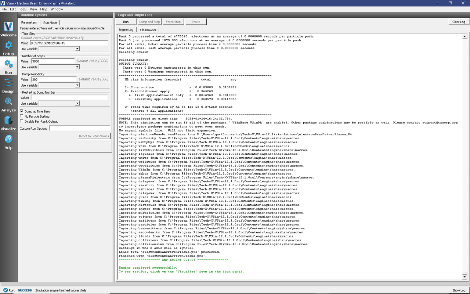Expand Number of Steps Use Variable dropdown

click(59, 67)
